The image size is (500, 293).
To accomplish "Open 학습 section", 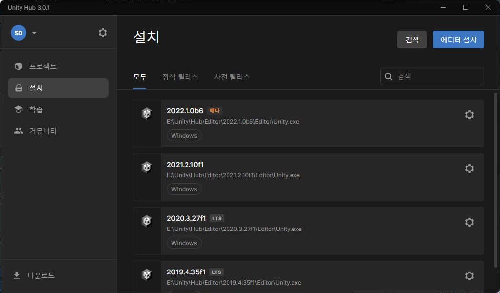I will point(59,109).
